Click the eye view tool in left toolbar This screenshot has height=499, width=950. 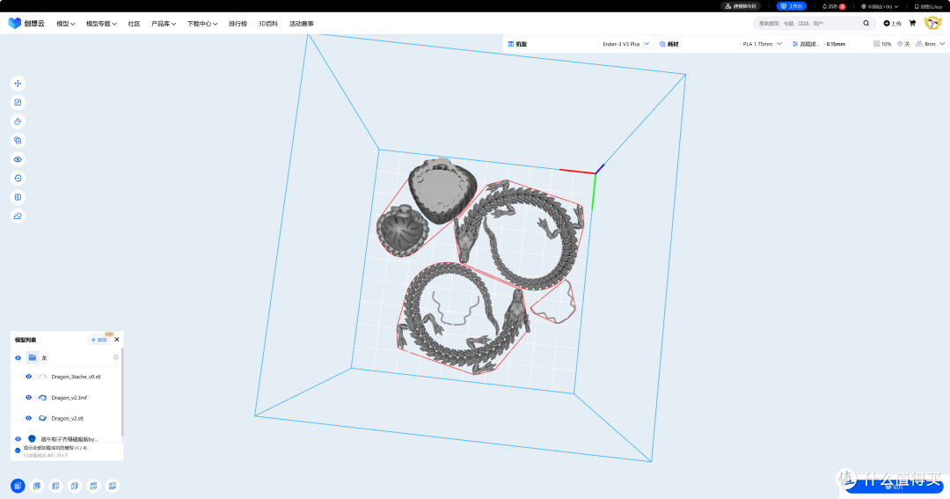(x=18, y=159)
